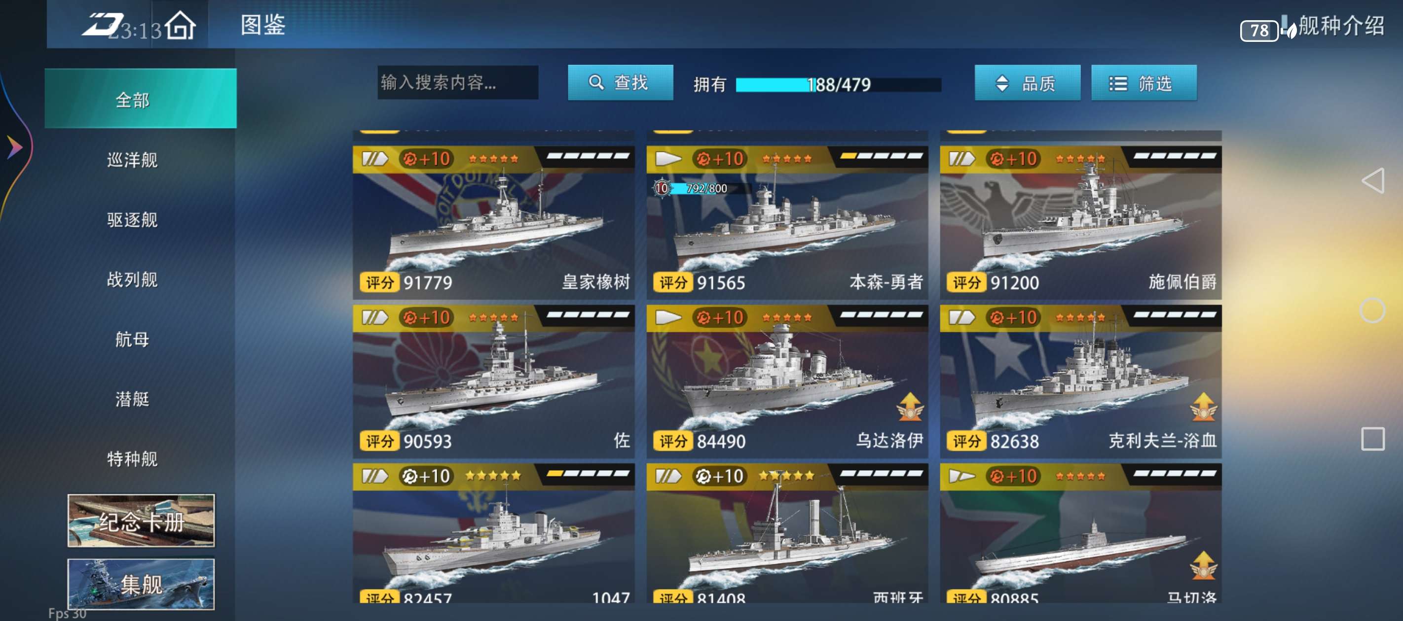Tap the upgrade arrow badge on 克利夫兰-浴血
The width and height of the screenshot is (1403, 621).
pos(1203,407)
